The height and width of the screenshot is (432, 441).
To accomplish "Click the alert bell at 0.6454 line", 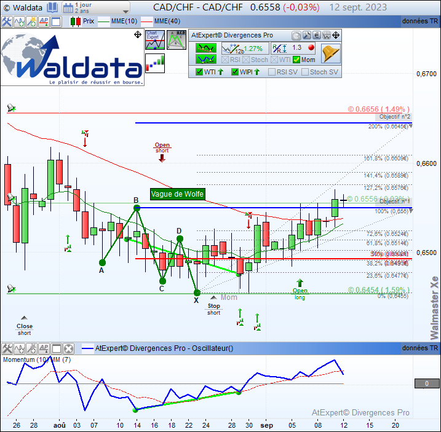I will [x=11, y=288].
